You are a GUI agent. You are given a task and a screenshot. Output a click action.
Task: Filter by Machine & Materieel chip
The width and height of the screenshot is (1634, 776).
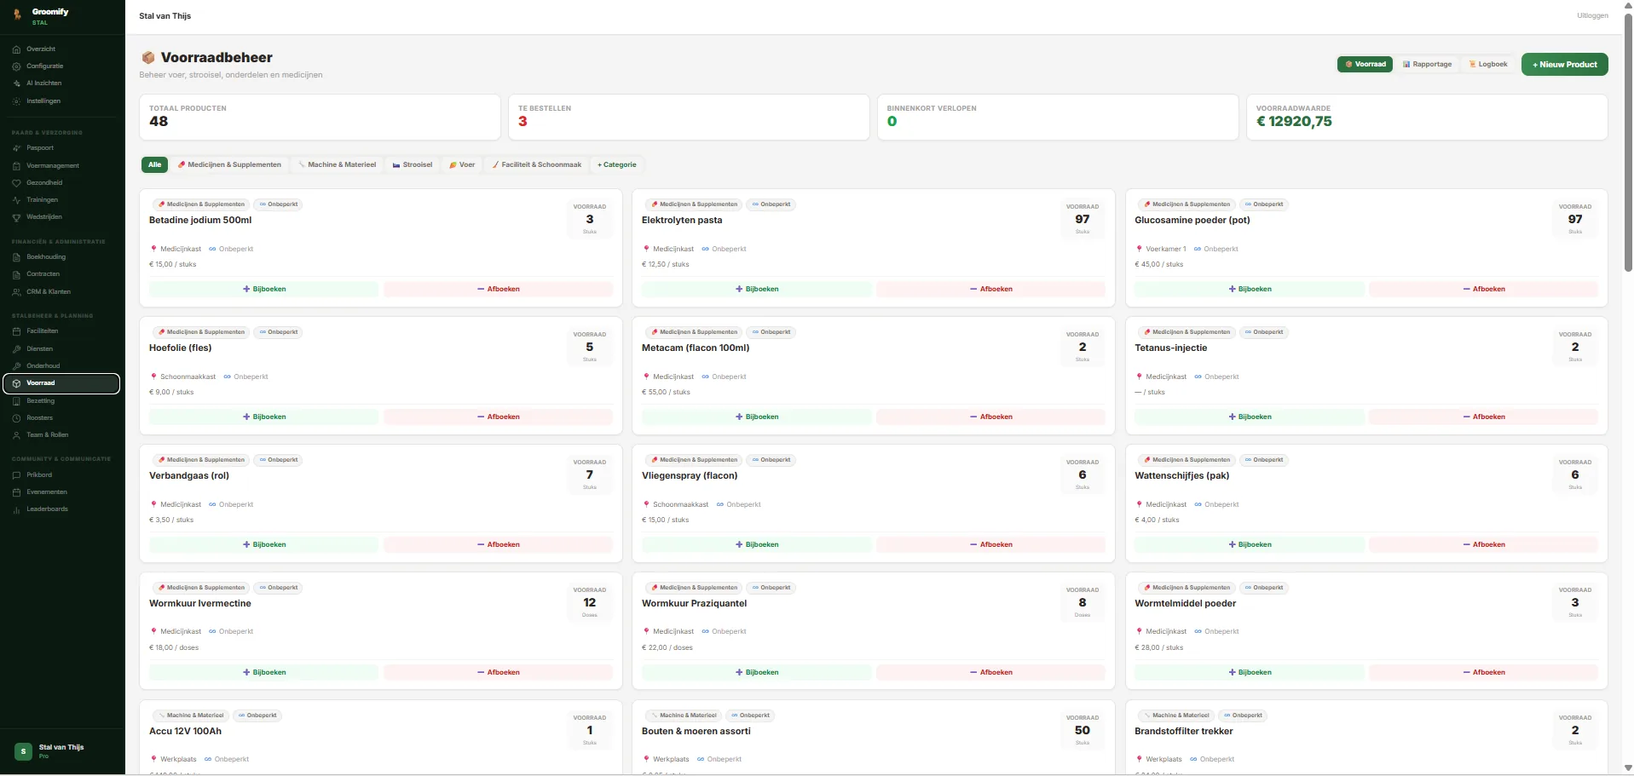click(x=337, y=164)
